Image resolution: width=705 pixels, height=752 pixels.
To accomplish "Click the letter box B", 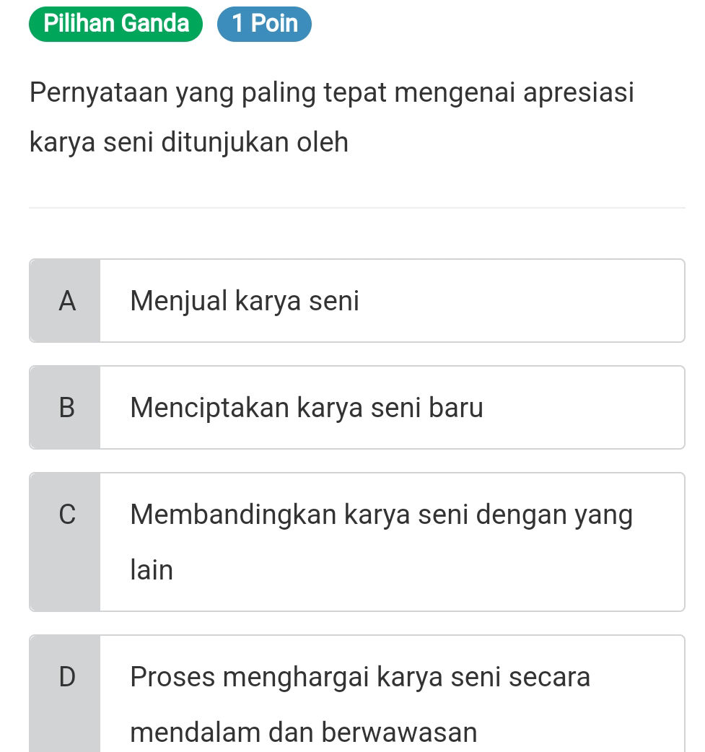I will pos(65,407).
